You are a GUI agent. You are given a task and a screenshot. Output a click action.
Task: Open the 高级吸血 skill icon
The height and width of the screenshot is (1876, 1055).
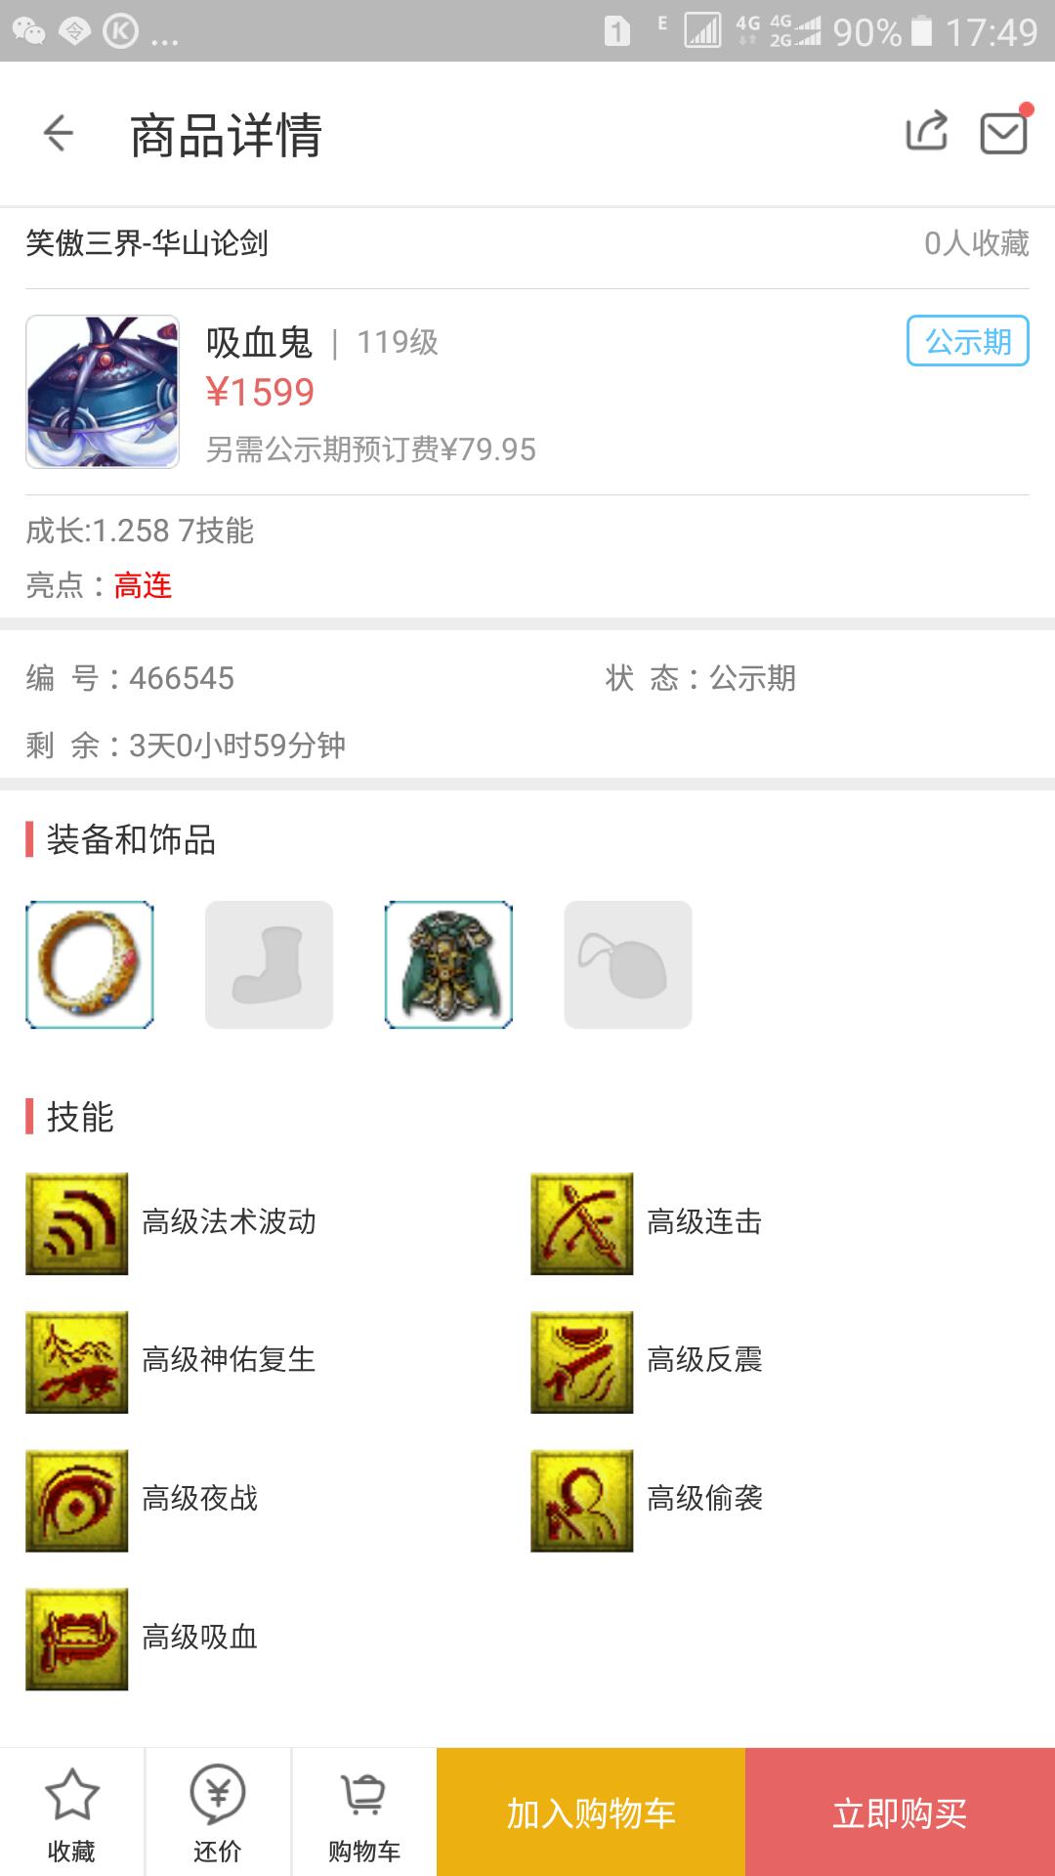click(x=77, y=1640)
